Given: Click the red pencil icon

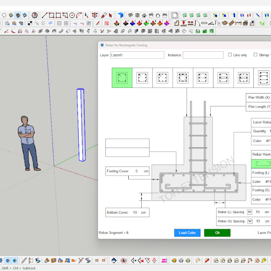Looking at the screenshot, I should 98,23.
